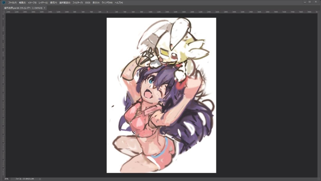Open the ヘルプ(H) menu
This screenshot has height=181, width=321.
(x=119, y=3)
